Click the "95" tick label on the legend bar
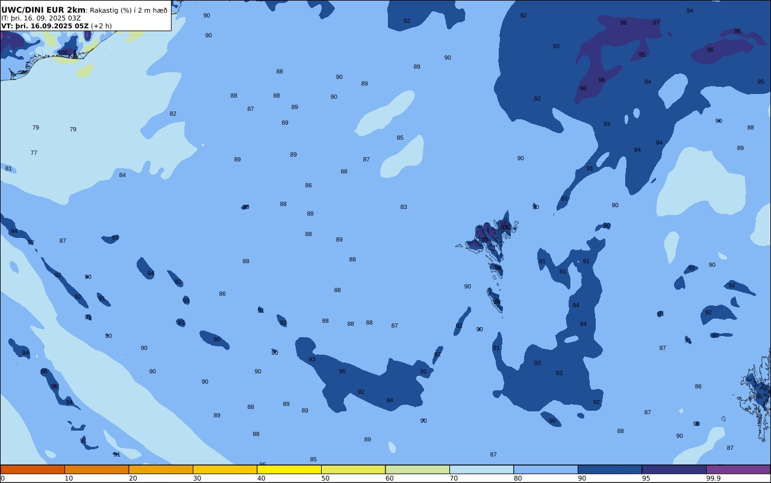The height and width of the screenshot is (483, 771). click(x=646, y=478)
